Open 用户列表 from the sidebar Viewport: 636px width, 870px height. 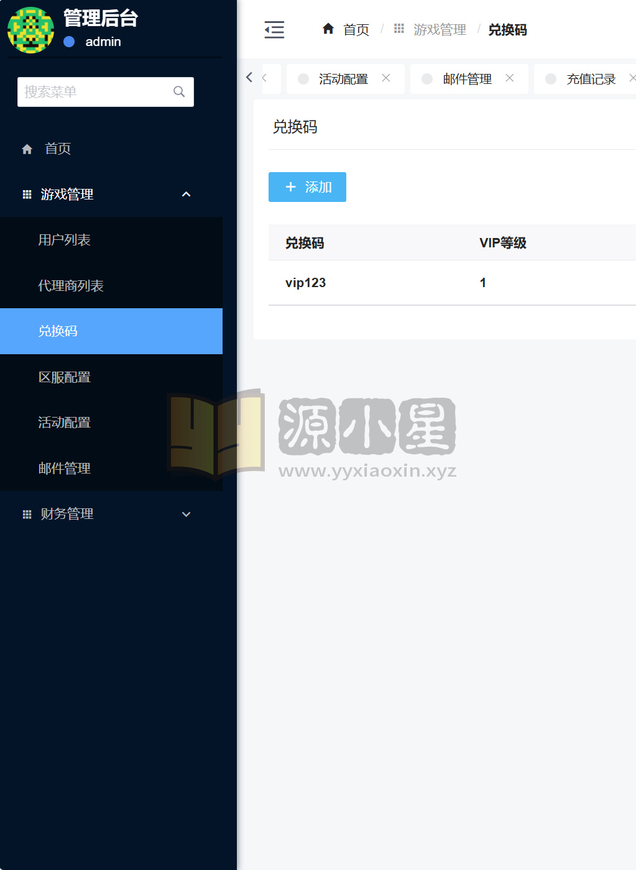pos(65,240)
